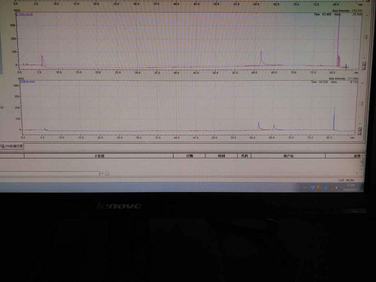Open the taskbar clock and date

coord(351,188)
